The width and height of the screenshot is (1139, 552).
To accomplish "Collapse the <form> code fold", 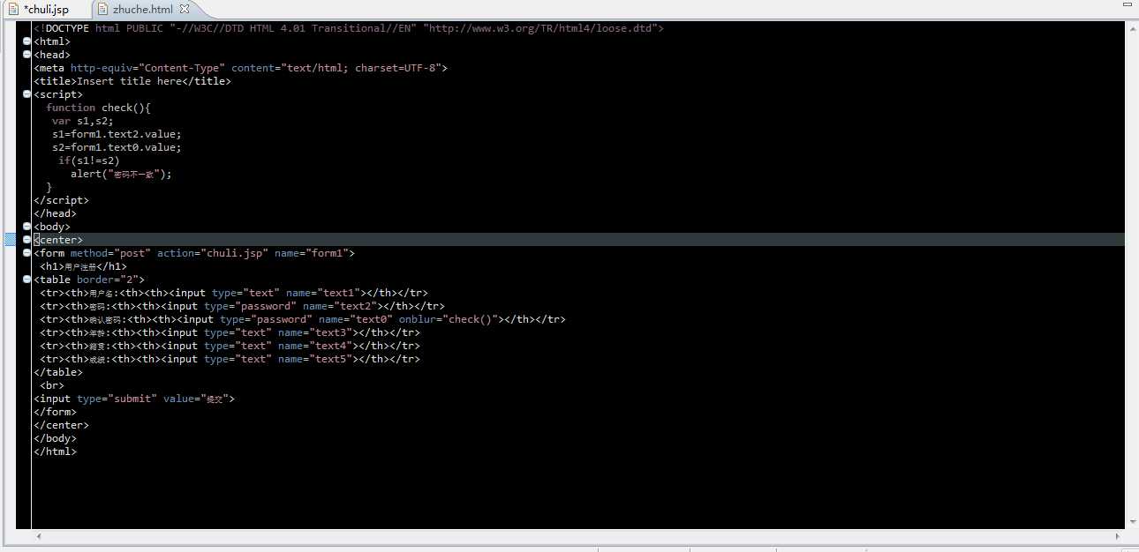I will [26, 253].
